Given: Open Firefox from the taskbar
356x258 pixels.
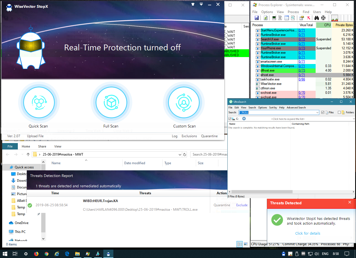Looking at the screenshot, I should 36,254.
